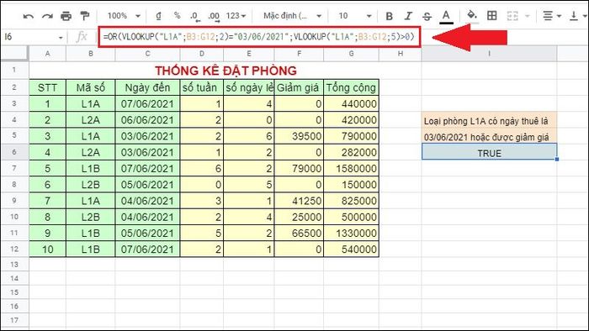The width and height of the screenshot is (589, 331).
Task: Open the font size 10 dropdown
Action: 354,16
